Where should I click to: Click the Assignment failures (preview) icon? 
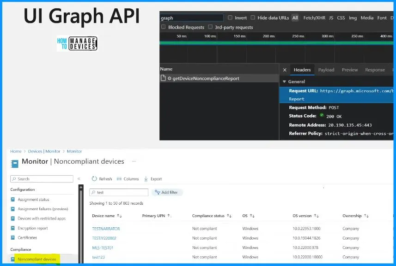(x=12, y=209)
